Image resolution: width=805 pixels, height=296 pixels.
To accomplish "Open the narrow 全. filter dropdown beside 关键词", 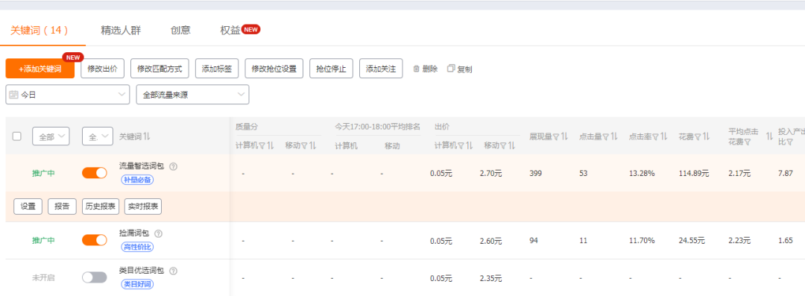I will pyautogui.click(x=98, y=136).
